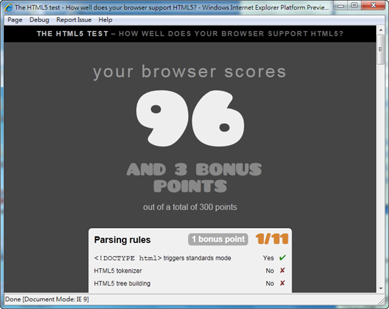Click the scrollbar up arrow
Image resolution: width=389 pixels, height=309 pixels.
[x=381, y=30]
